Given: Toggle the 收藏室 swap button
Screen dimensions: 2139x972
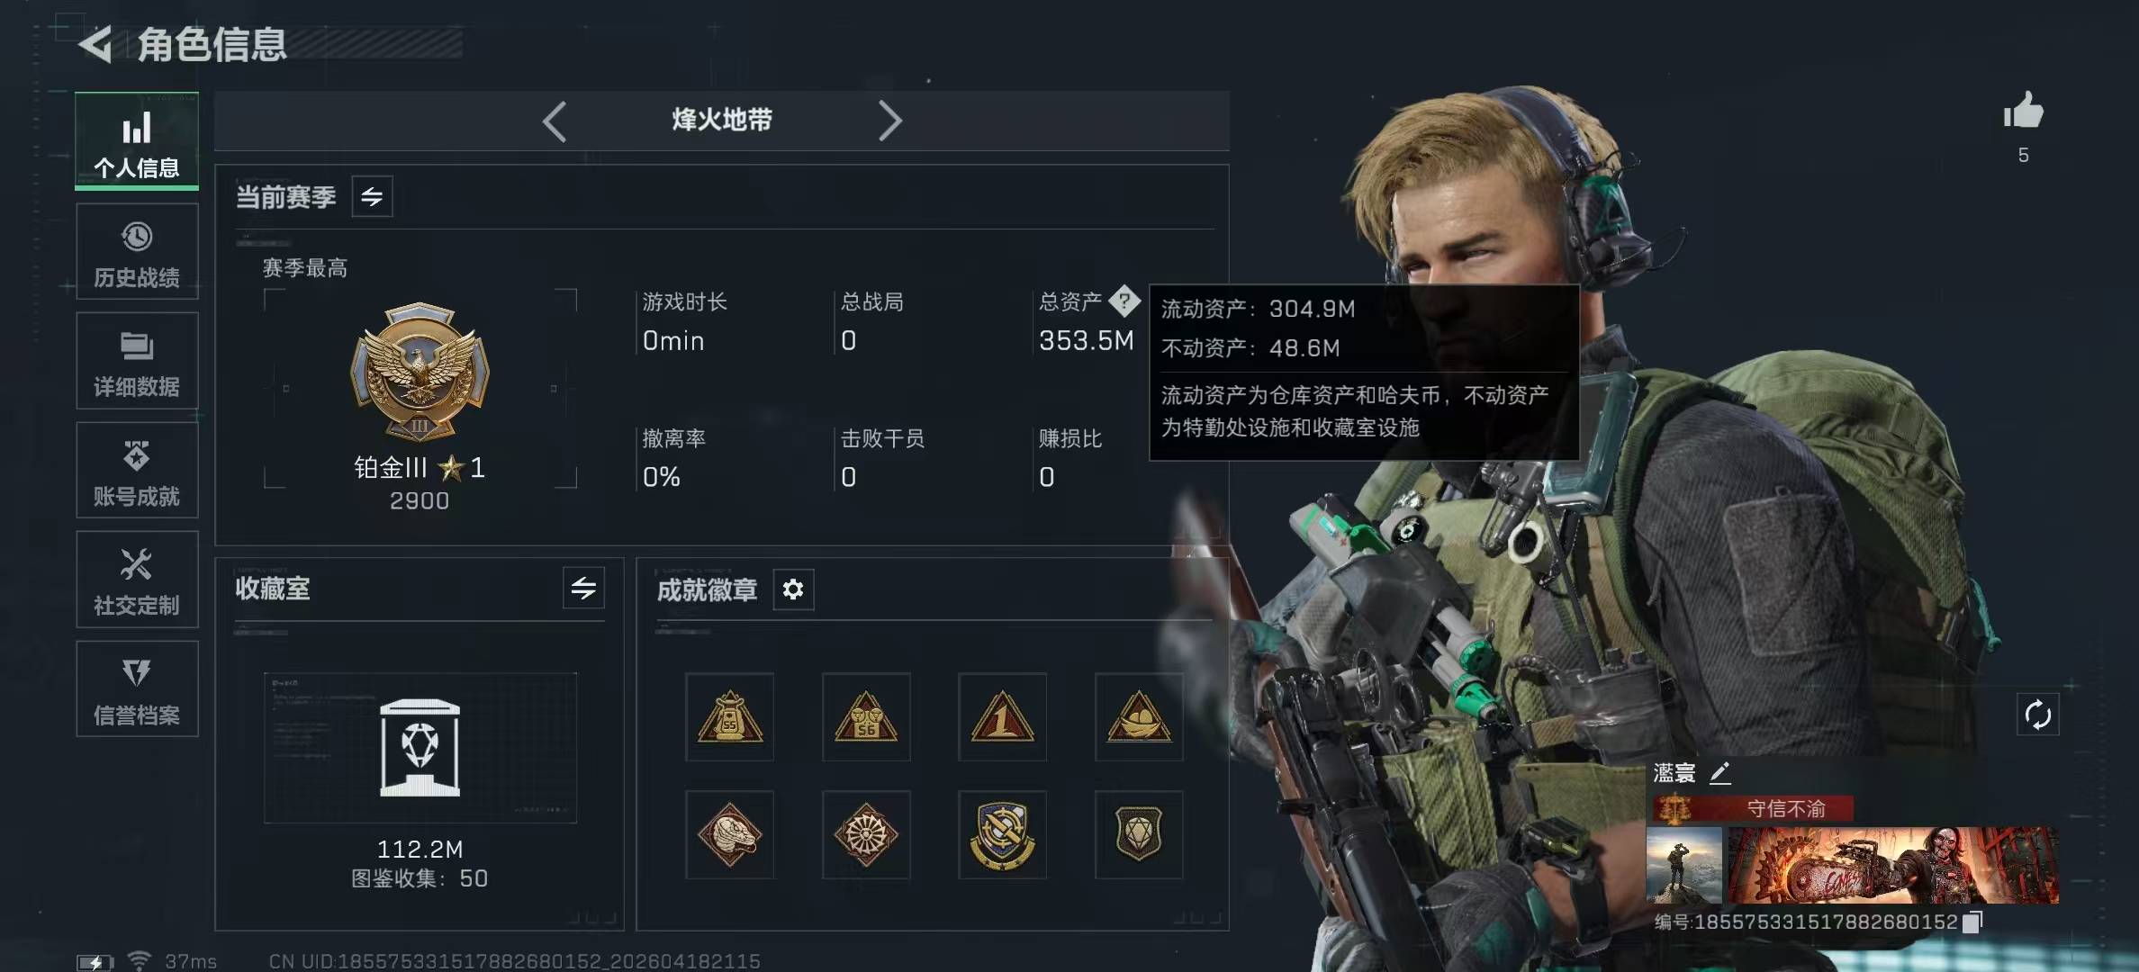Looking at the screenshot, I should click(583, 589).
